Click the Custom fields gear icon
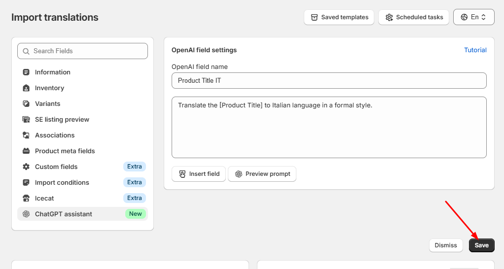 point(26,167)
